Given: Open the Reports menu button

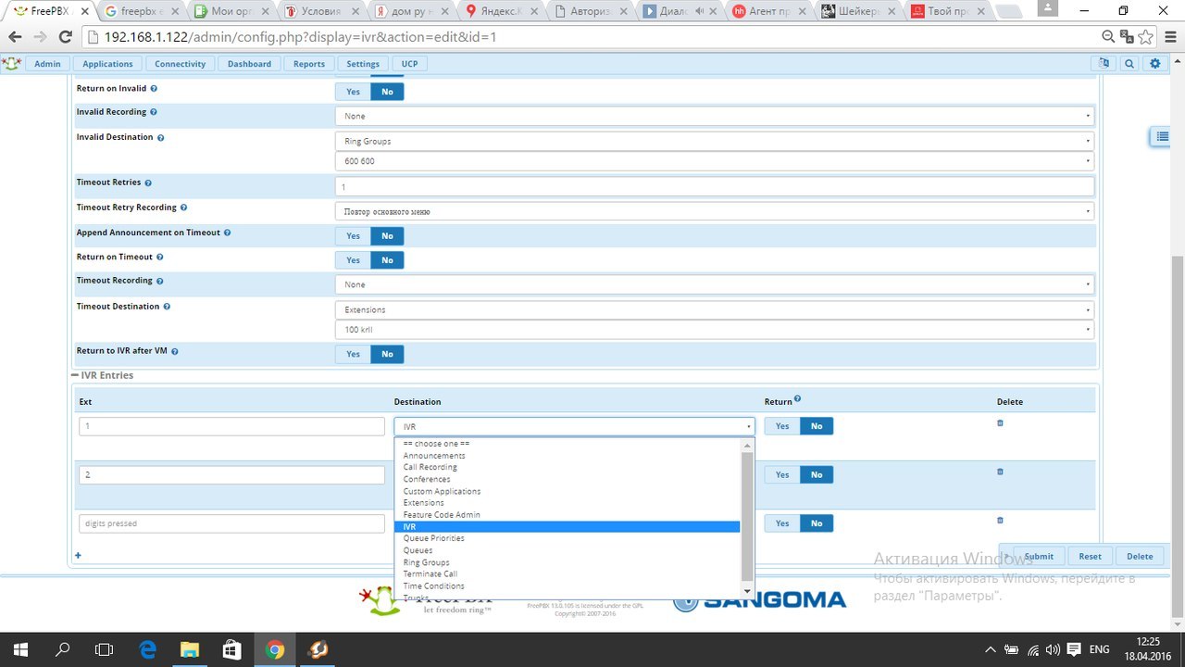Looking at the screenshot, I should coord(309,64).
